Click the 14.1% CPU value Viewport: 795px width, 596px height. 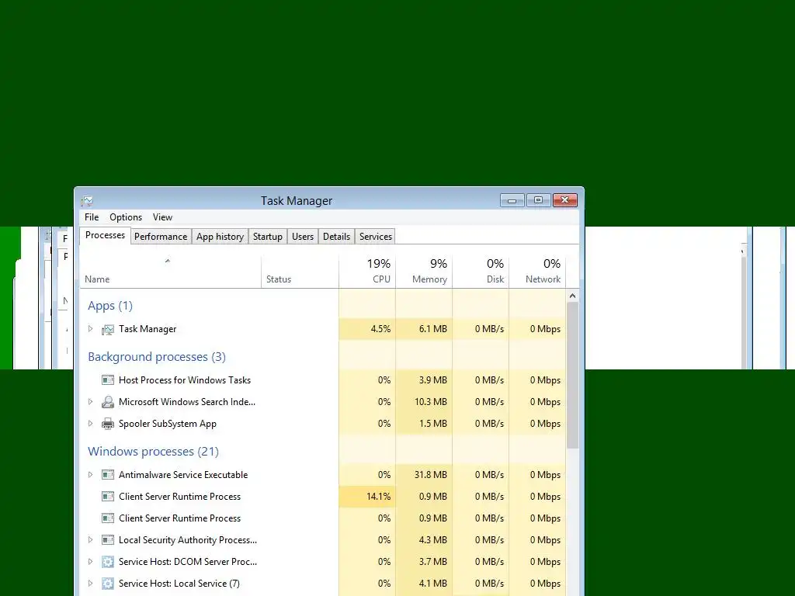click(378, 497)
